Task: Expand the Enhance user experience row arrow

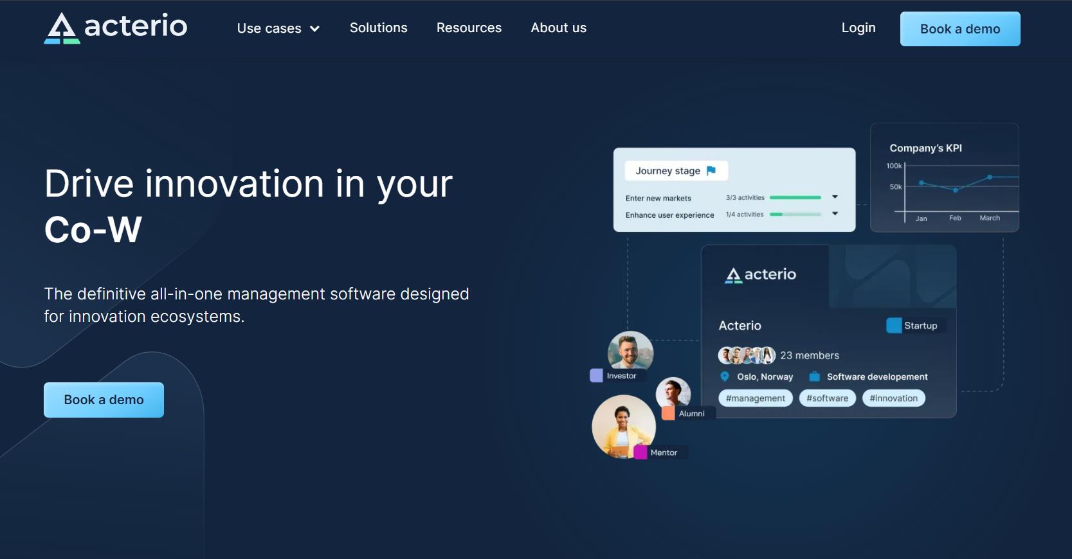Action: [835, 214]
